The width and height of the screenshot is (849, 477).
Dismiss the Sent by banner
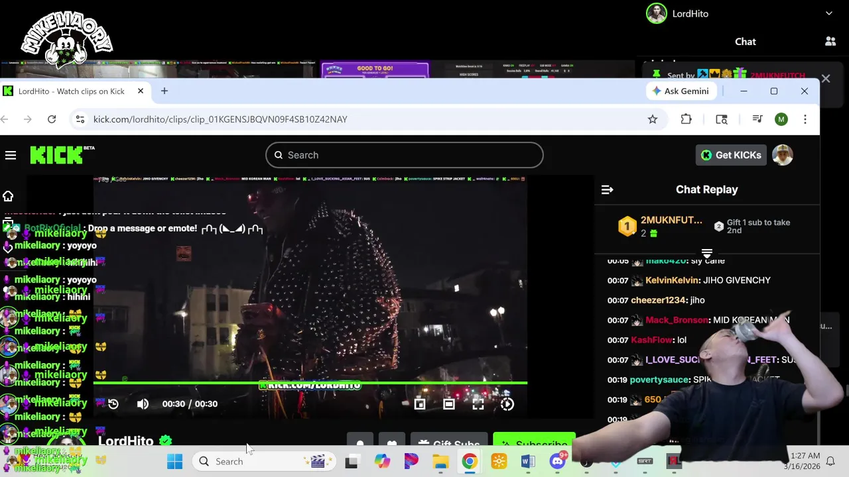coord(826,79)
